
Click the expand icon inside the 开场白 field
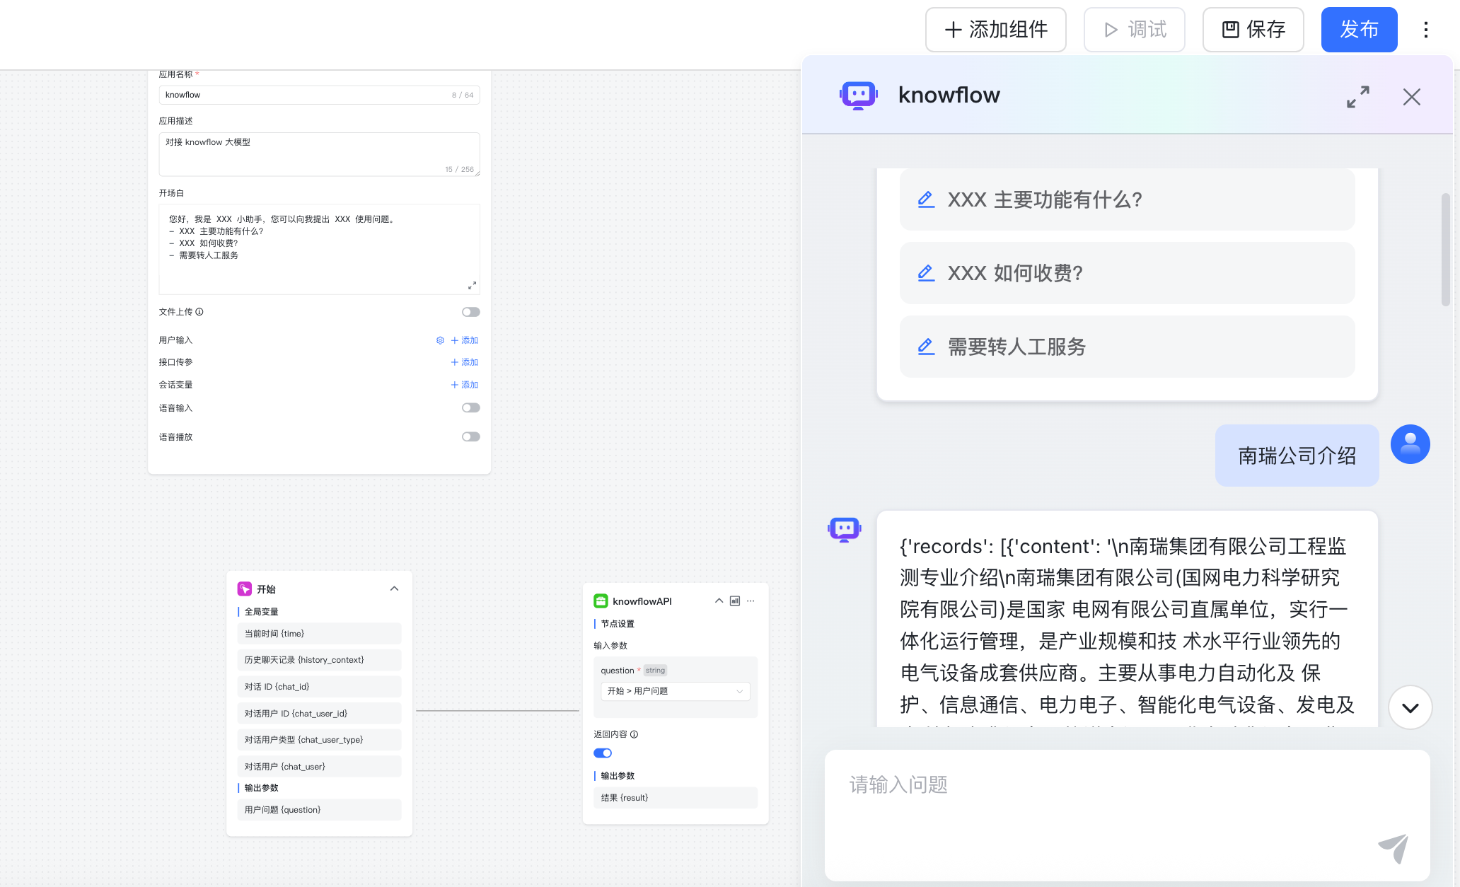(x=472, y=285)
